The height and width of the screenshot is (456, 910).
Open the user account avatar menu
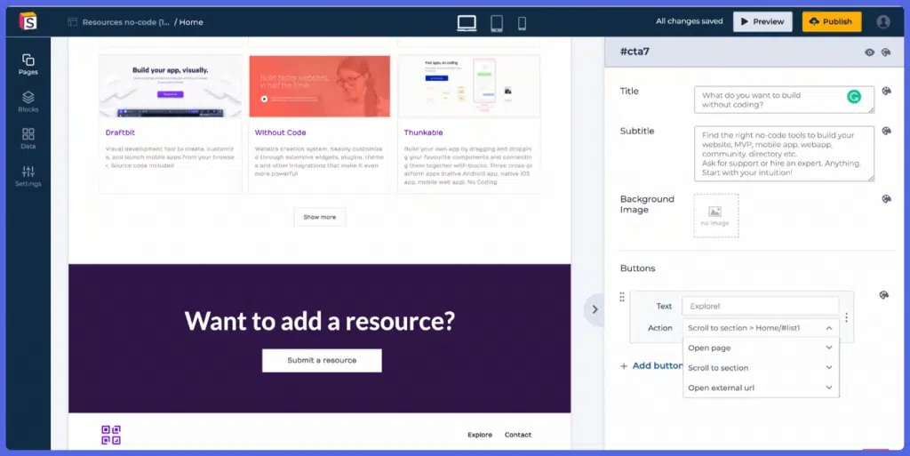coord(882,22)
